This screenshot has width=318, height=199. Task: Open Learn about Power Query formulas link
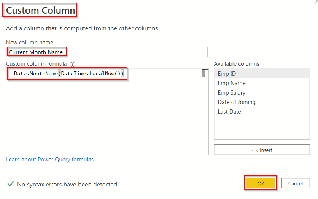50,160
